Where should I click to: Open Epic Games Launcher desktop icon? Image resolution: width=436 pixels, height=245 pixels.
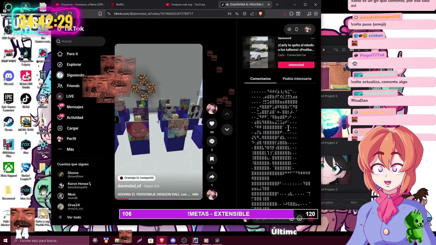click(x=9, y=102)
